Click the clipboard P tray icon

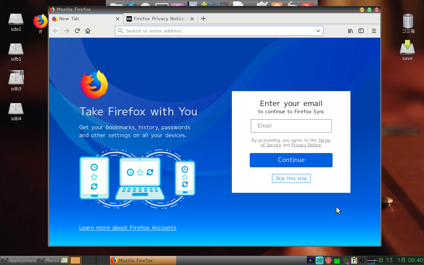pos(354,260)
